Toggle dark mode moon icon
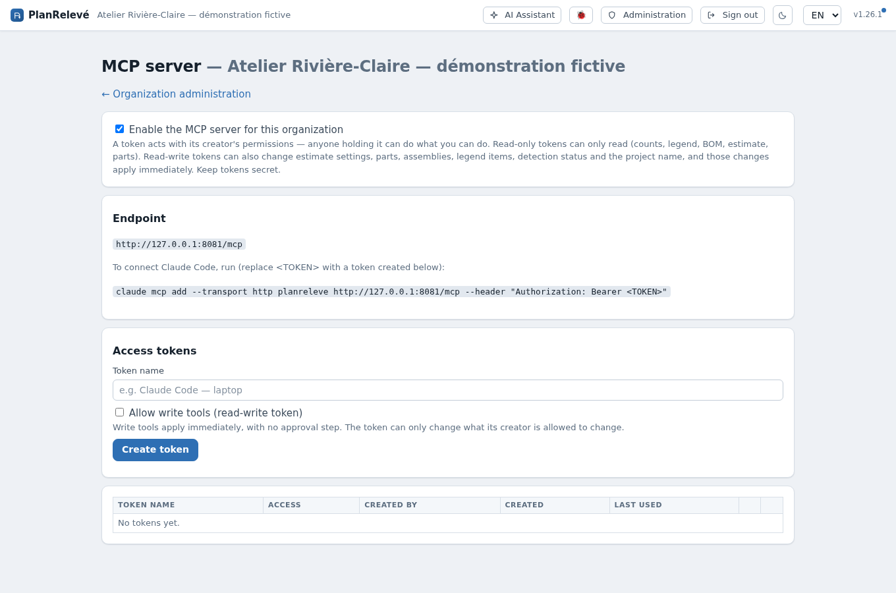Viewport: 896px width, 593px height. pos(783,15)
